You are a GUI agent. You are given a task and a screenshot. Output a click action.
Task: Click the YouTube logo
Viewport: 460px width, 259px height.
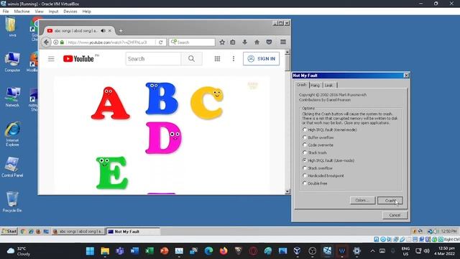[x=78, y=59]
